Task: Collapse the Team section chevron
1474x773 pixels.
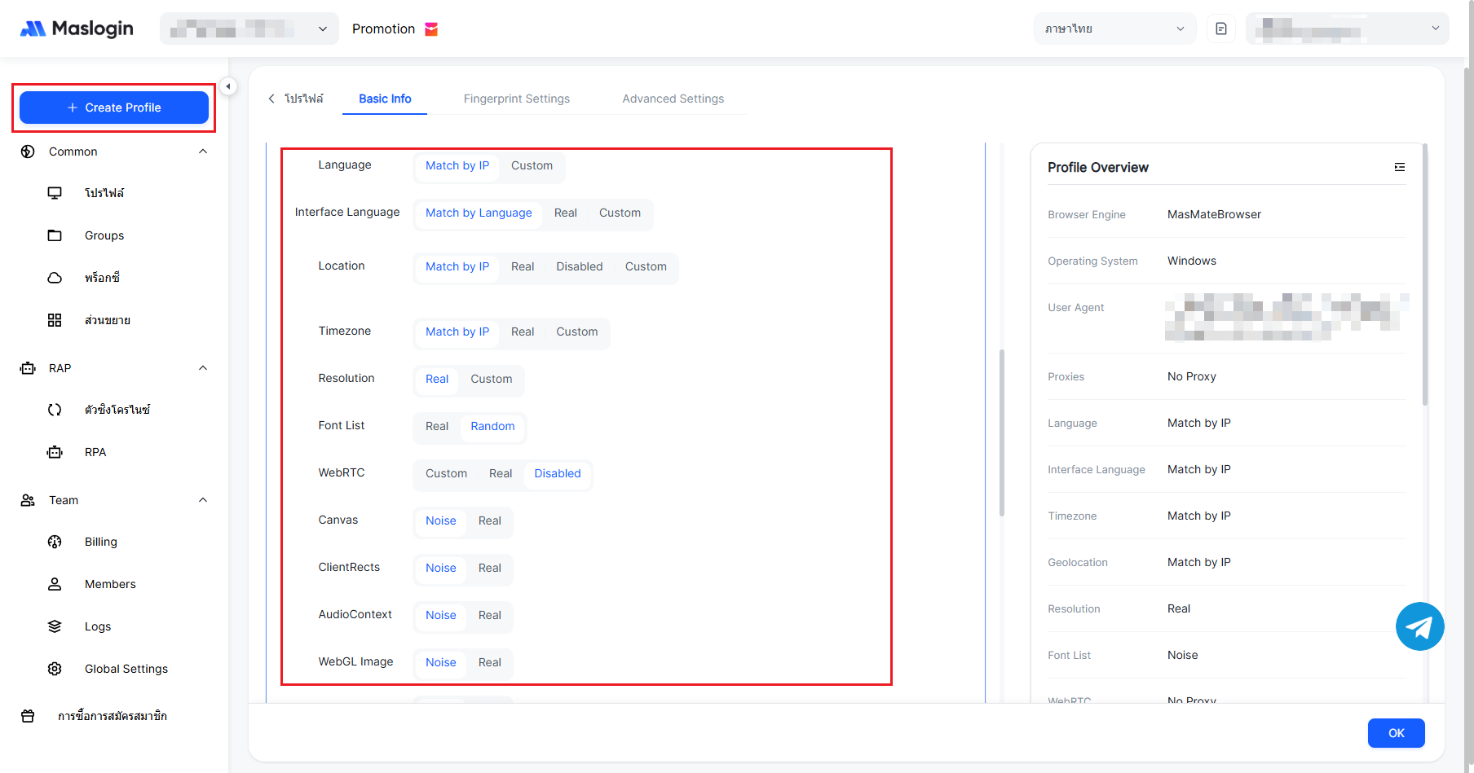Action: (203, 500)
